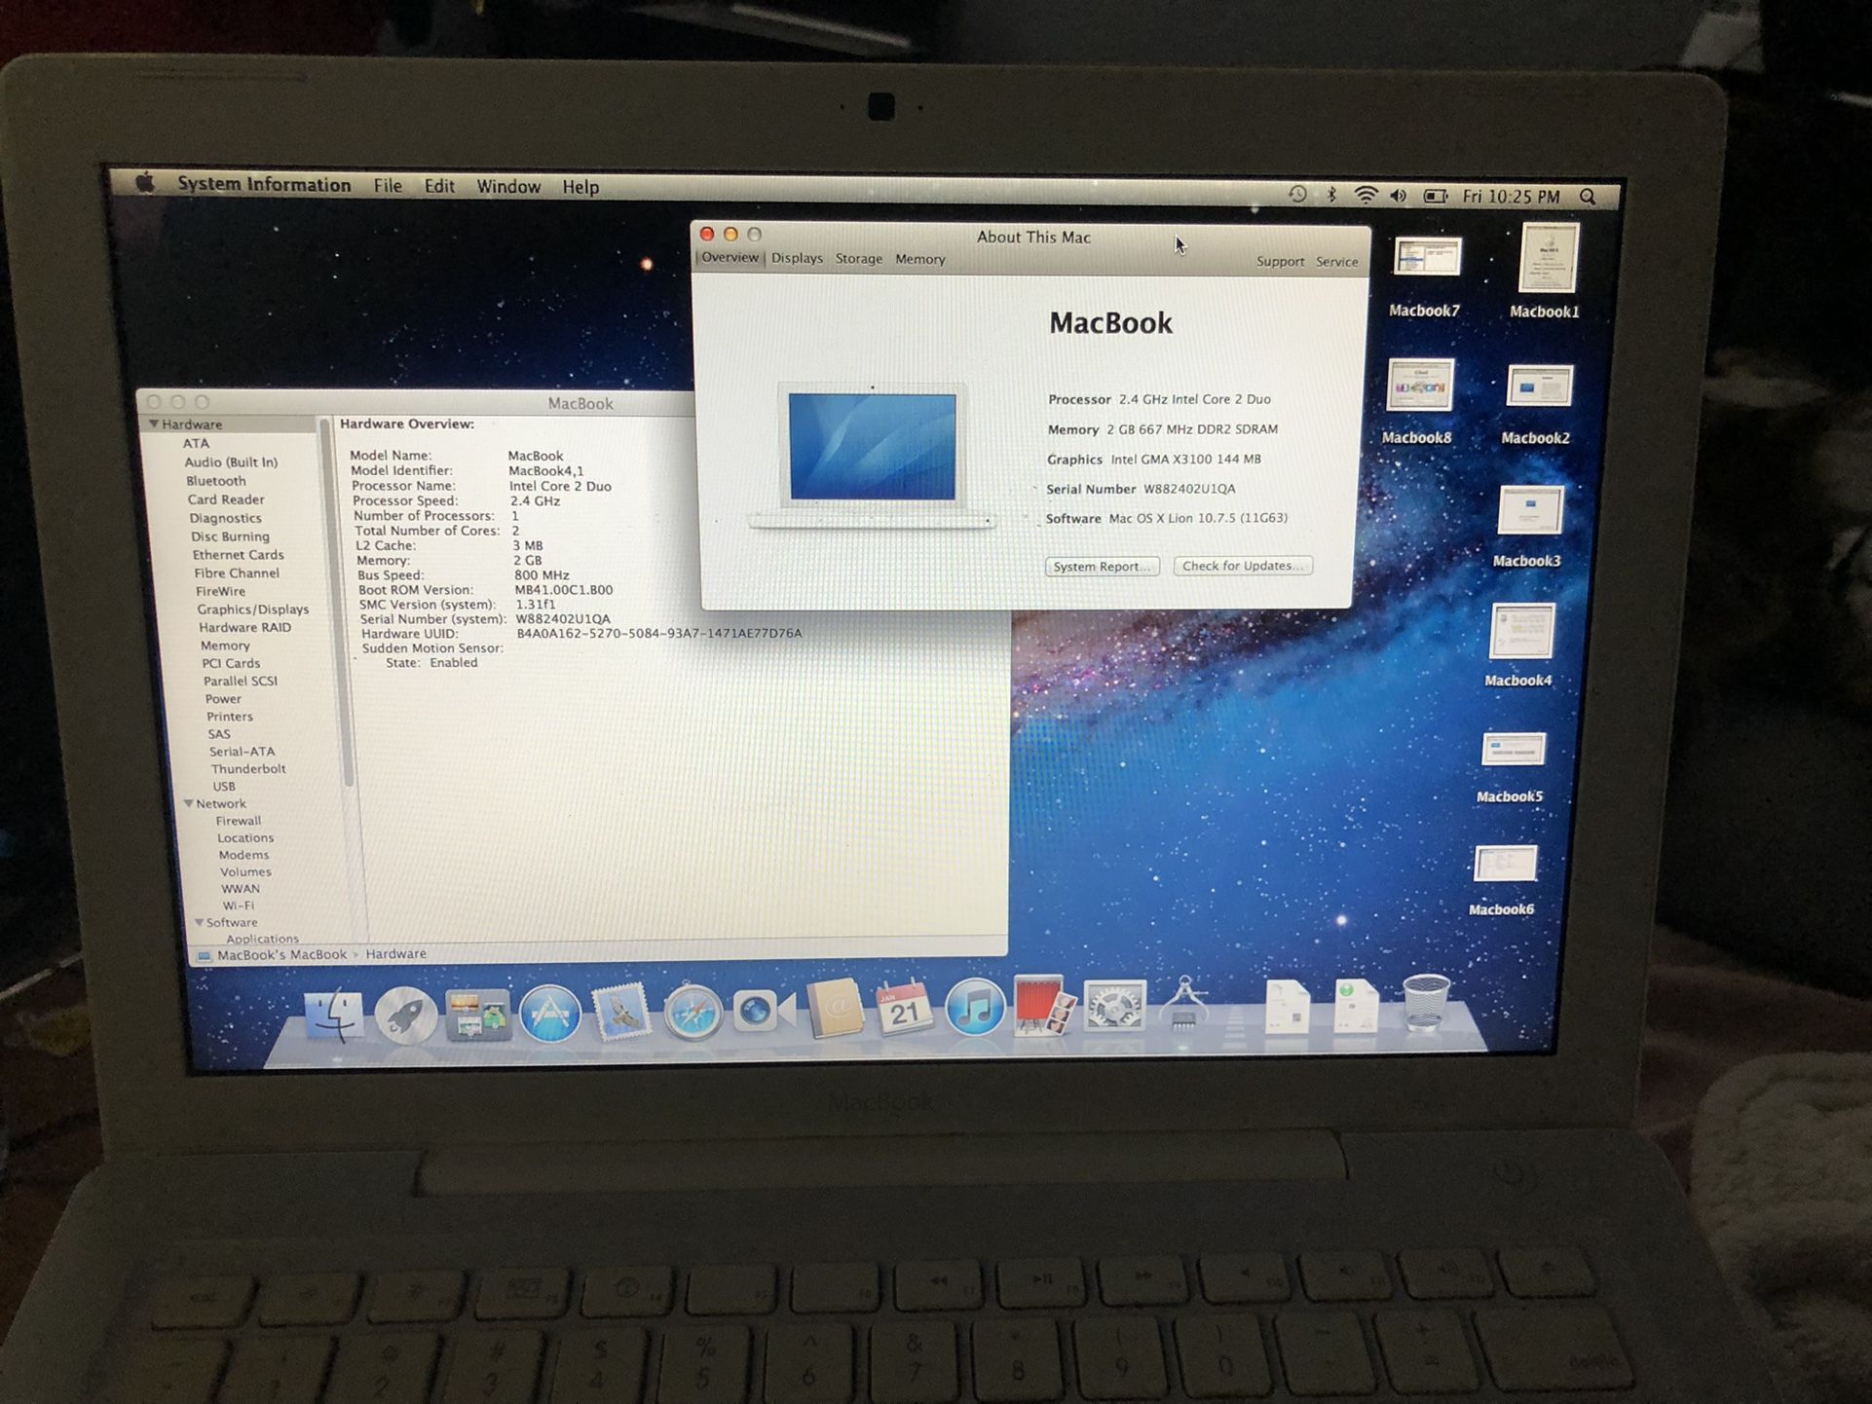Open the Window menu
The height and width of the screenshot is (1404, 1872).
pyautogui.click(x=508, y=186)
